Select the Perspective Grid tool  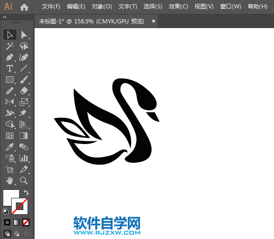[24, 124]
